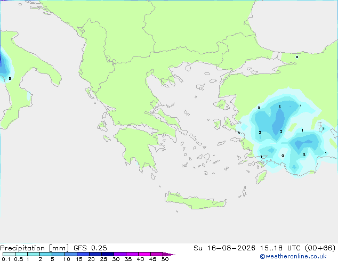This screenshot has height=261, width=338.
Task: Select the 30–35 mm purple legend swatch
Action: point(119,254)
